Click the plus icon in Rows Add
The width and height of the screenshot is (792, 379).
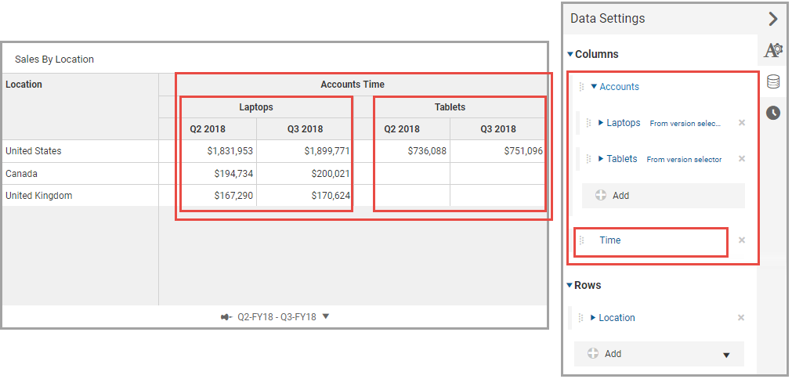594,354
